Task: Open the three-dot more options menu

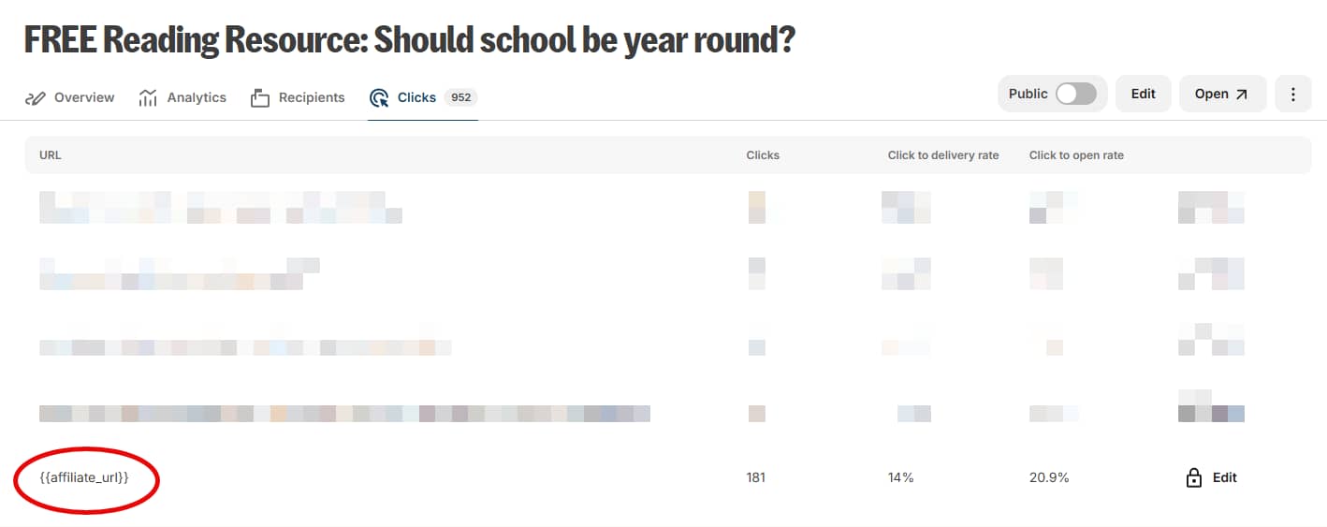Action: click(x=1293, y=94)
